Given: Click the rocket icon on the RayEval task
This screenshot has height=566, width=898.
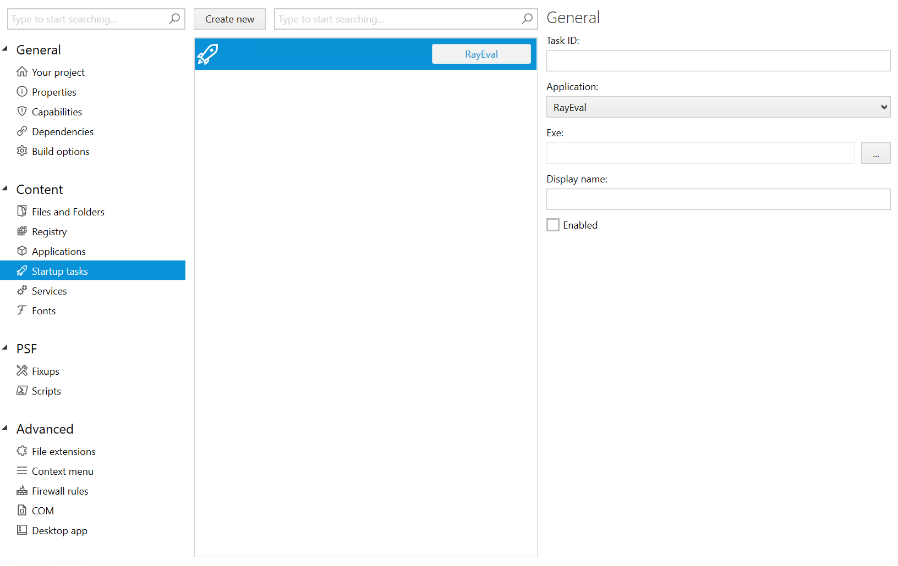Looking at the screenshot, I should coord(207,54).
